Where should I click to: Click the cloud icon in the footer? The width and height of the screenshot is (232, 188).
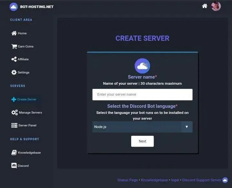(225, 180)
